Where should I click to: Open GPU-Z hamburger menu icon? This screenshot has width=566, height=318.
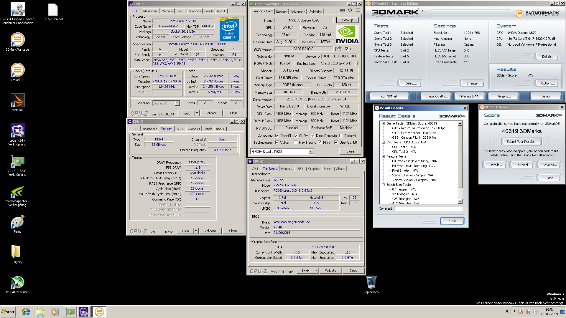pos(358,10)
